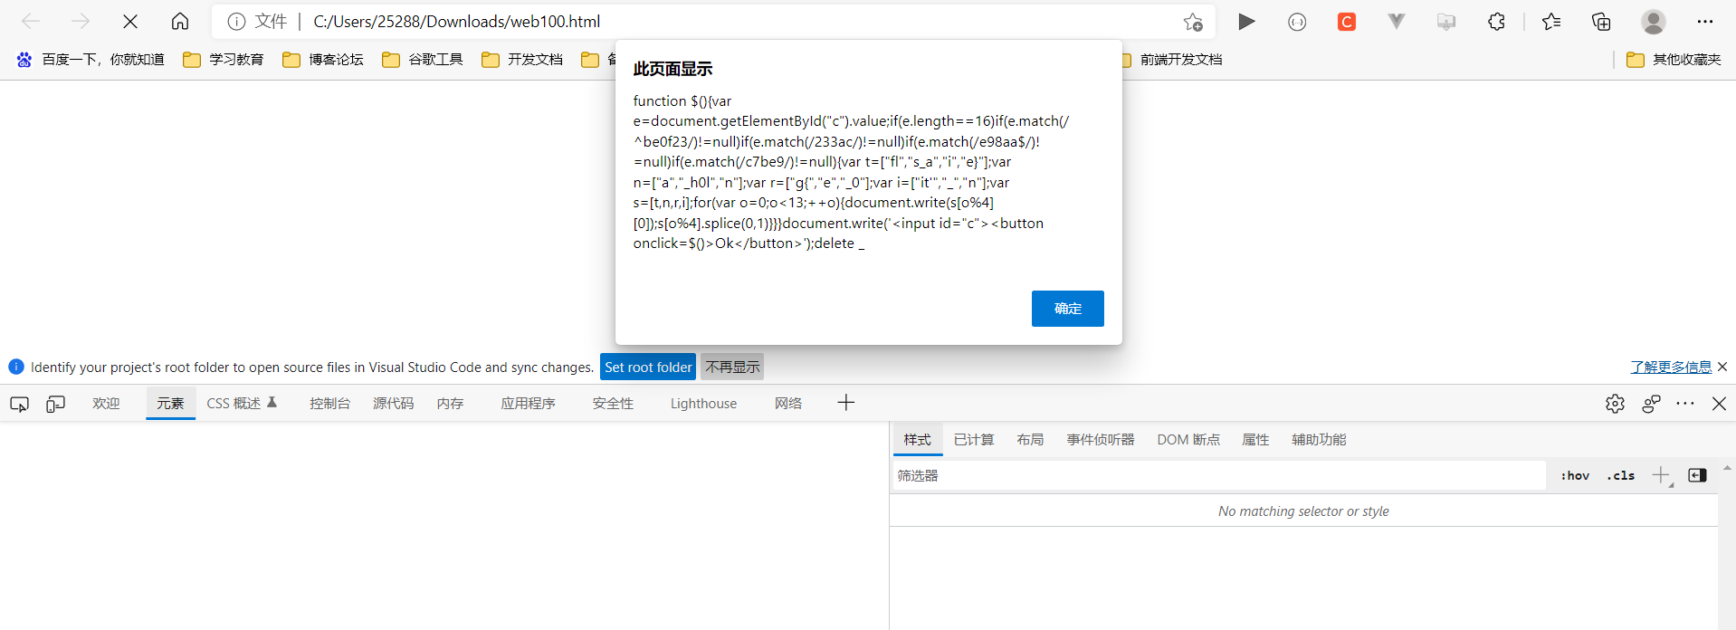Open the 其他收藏夹 folder
This screenshot has width=1736, height=630.
coord(1674,60)
